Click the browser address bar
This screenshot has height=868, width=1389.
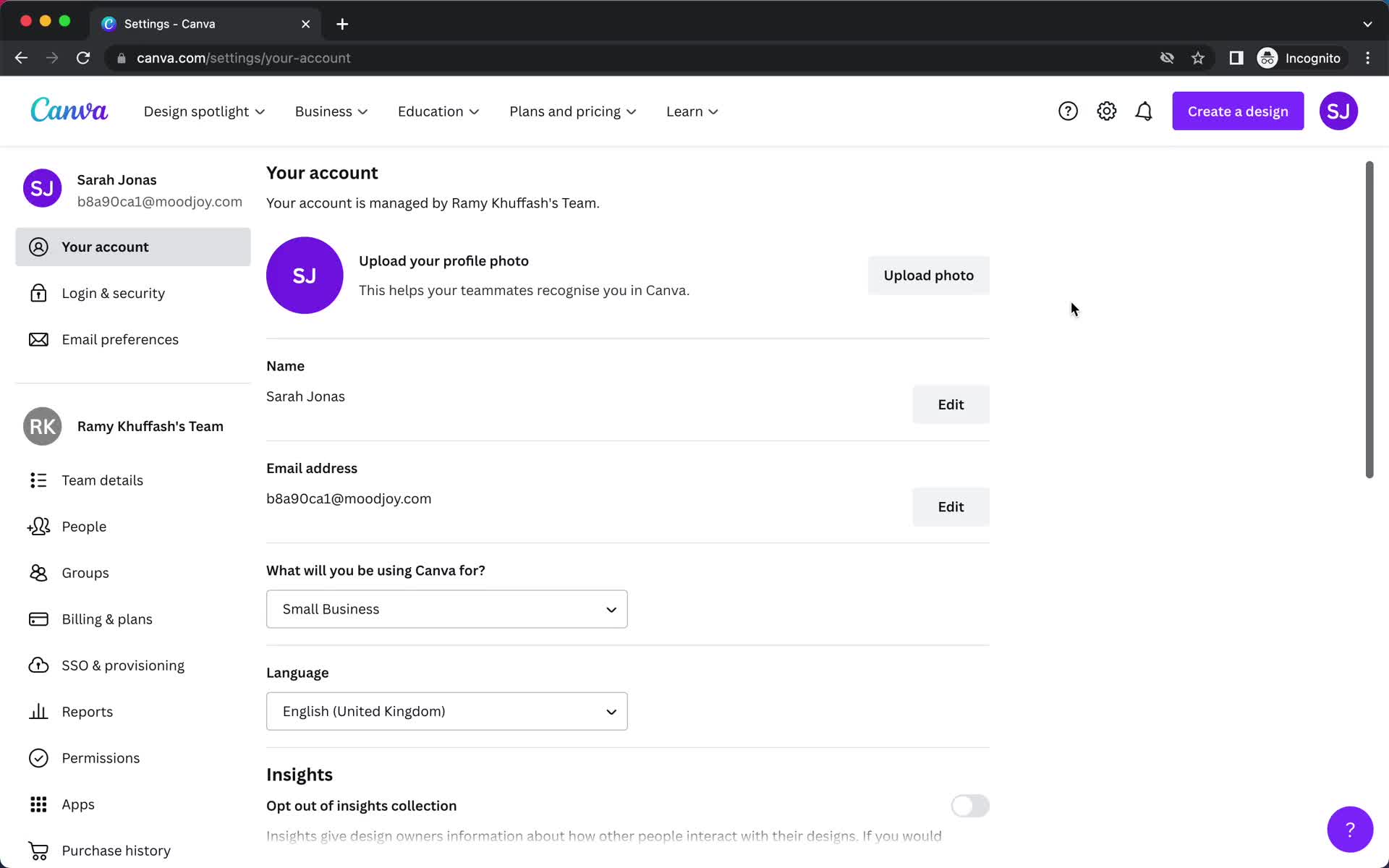pos(637,58)
